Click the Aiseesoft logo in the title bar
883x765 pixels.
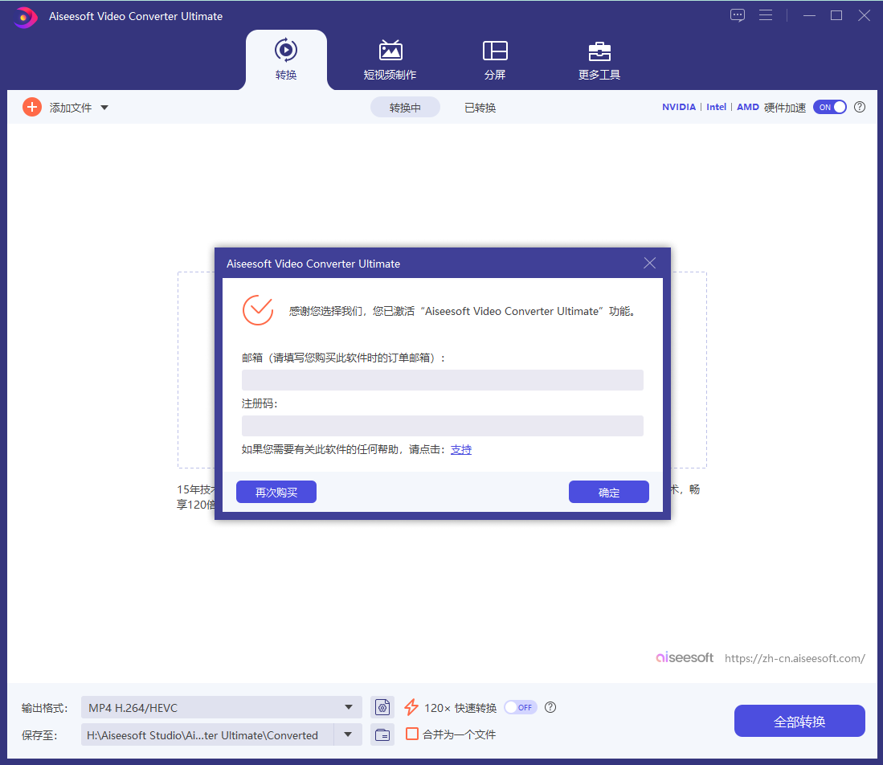click(x=25, y=17)
